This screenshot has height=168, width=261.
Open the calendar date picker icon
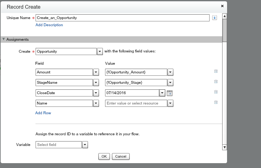[x=169, y=93]
